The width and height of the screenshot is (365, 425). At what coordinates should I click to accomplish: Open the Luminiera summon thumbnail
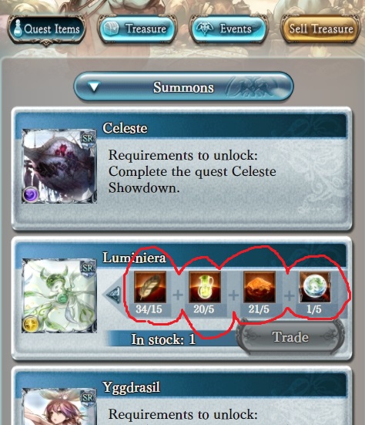pos(59,295)
